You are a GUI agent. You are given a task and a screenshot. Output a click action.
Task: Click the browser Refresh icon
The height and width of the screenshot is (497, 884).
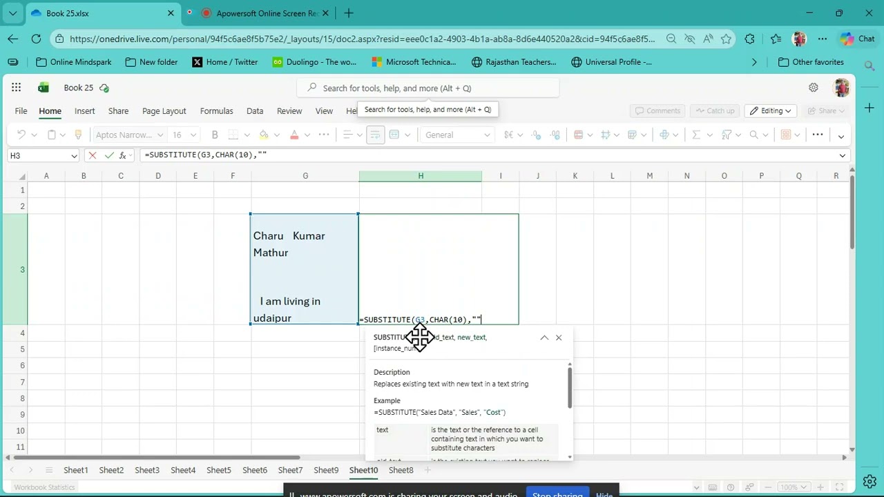pos(36,39)
